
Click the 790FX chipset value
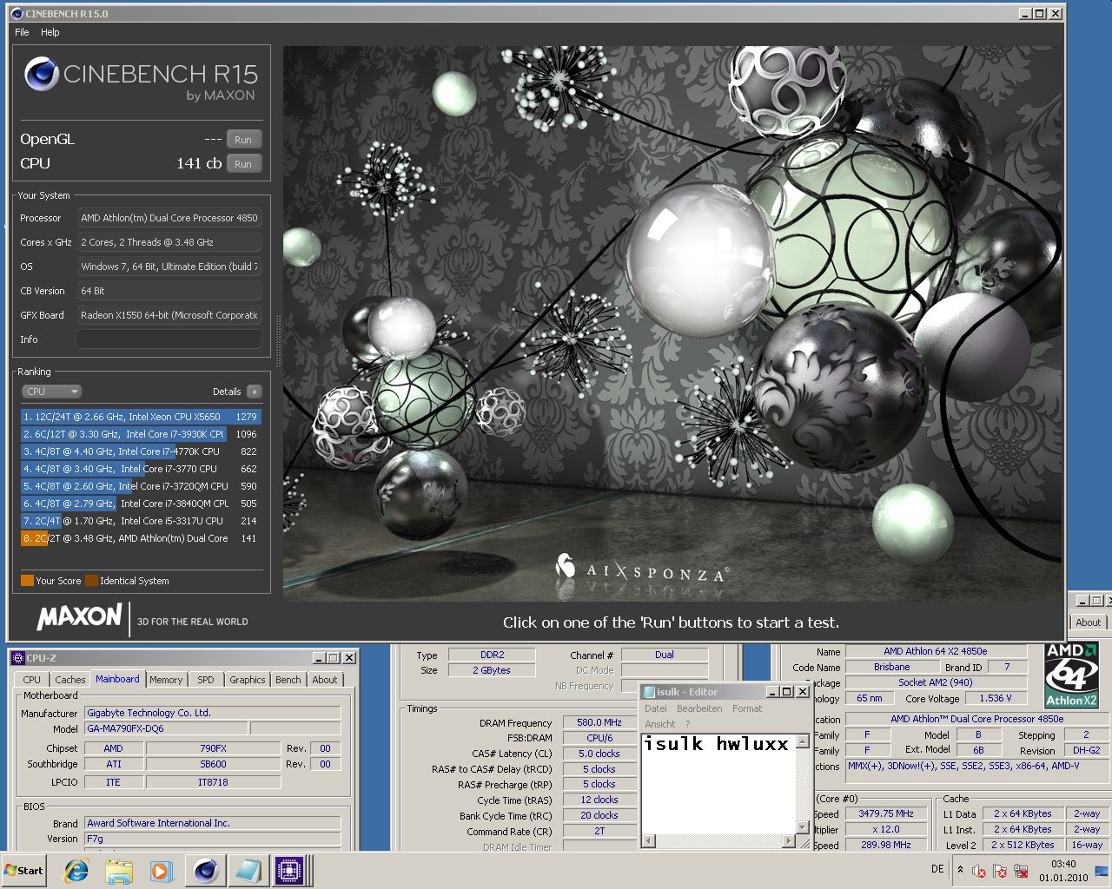[213, 748]
